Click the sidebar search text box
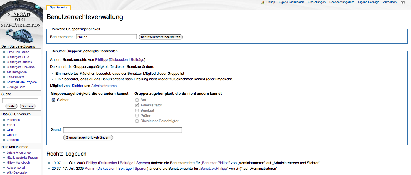This screenshot has width=411, height=175. [x=20, y=101]
